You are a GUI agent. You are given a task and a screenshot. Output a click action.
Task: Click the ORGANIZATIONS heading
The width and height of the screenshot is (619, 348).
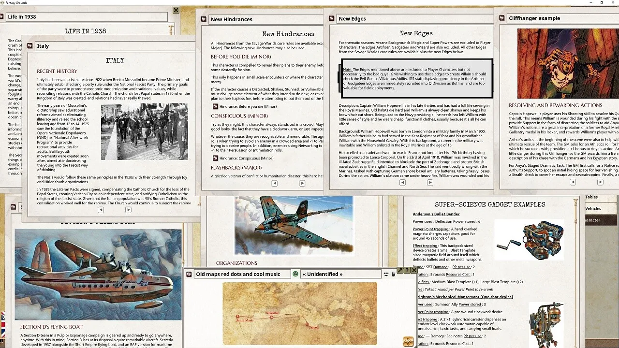(x=236, y=263)
